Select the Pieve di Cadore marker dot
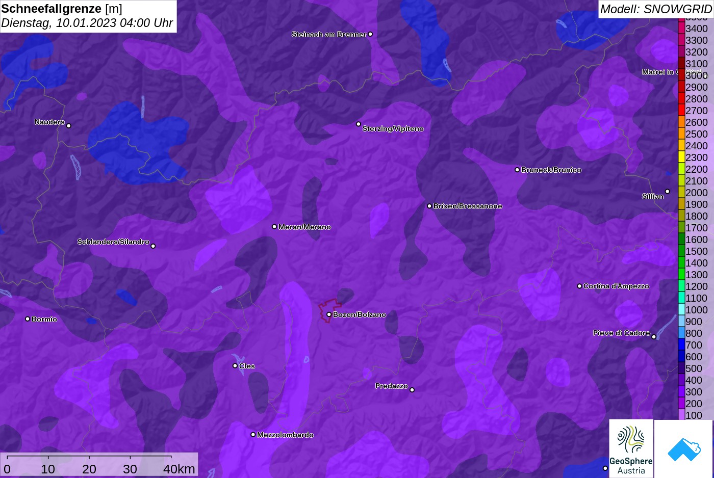The image size is (714, 478). (654, 336)
